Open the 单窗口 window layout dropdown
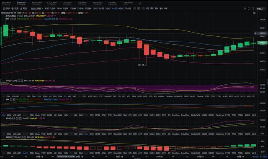Viewport: 268px width, 159px height. pyautogui.click(x=260, y=8)
